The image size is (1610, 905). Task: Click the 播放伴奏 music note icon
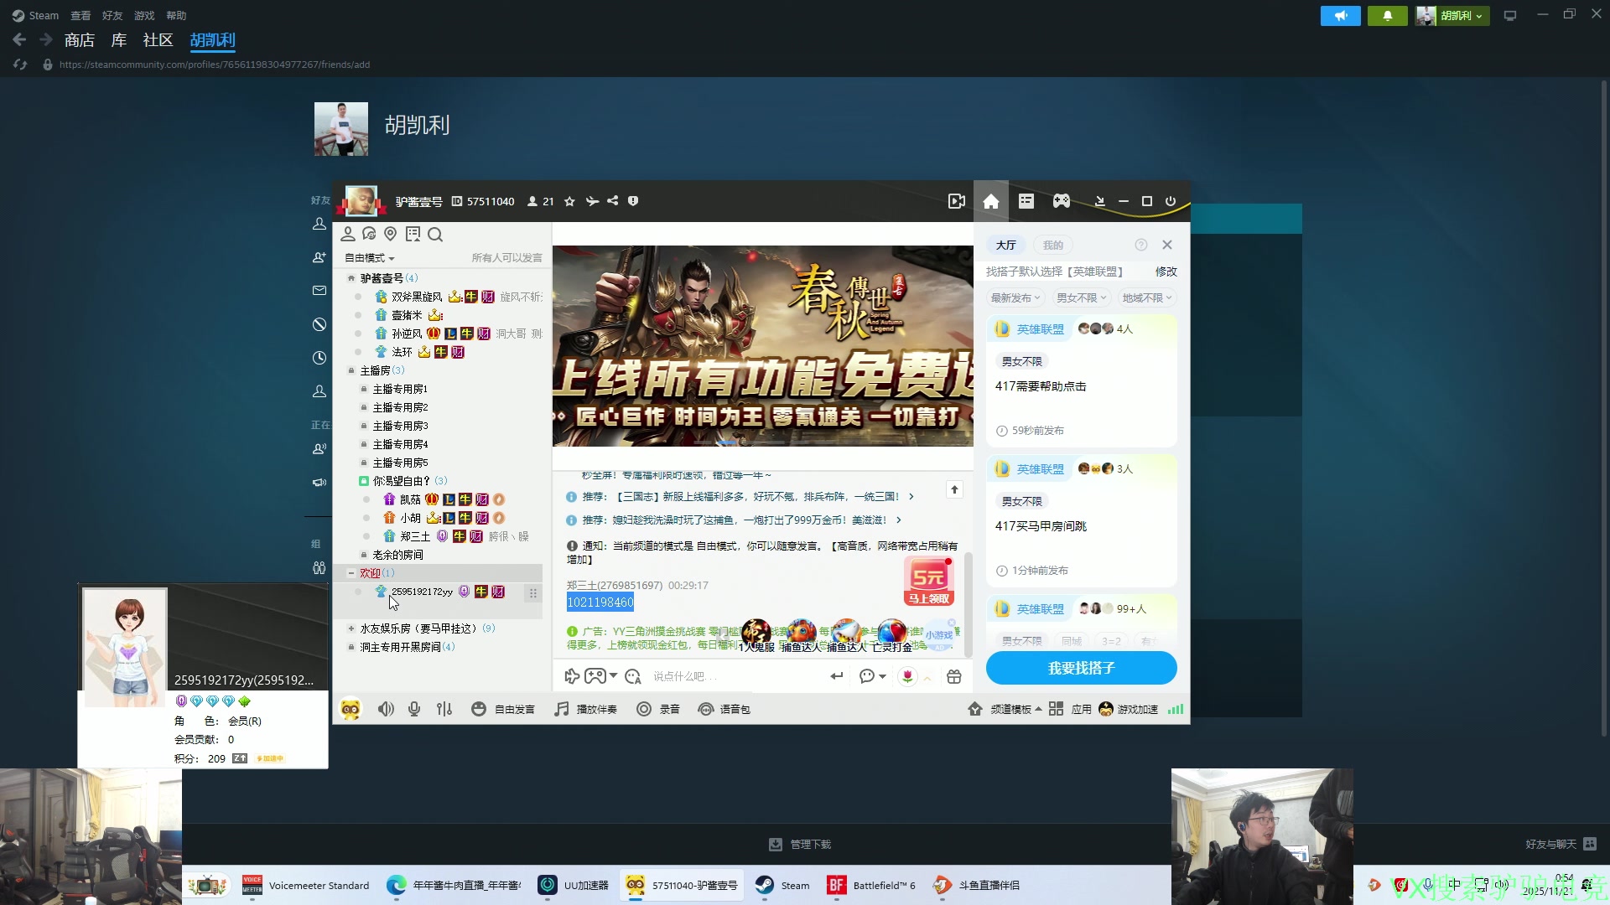click(562, 710)
